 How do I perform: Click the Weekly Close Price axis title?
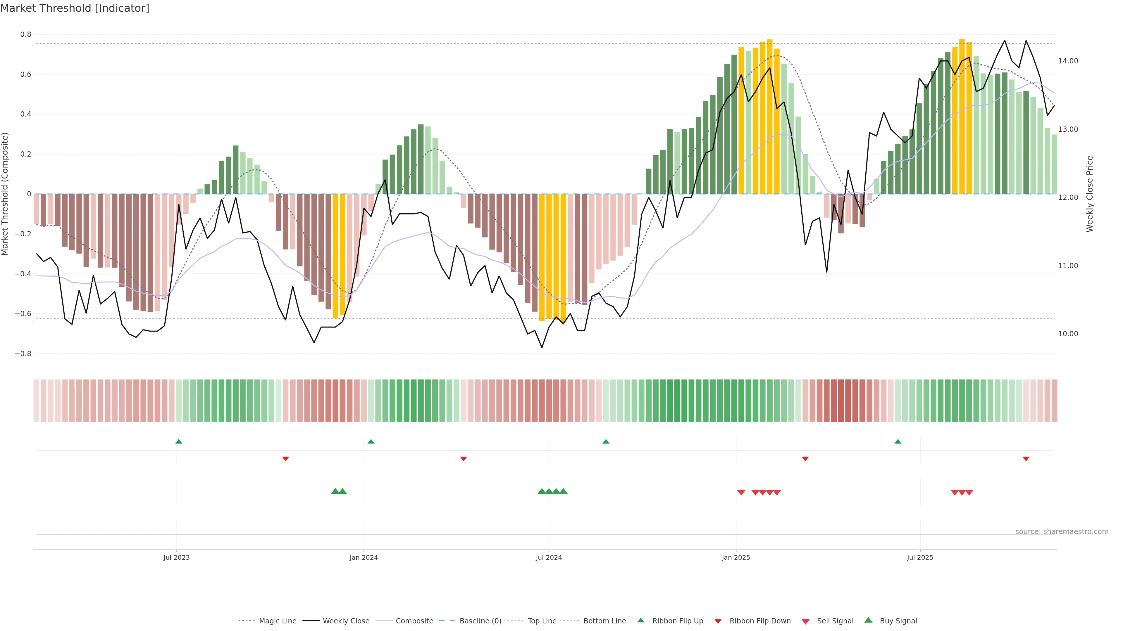click(1089, 194)
